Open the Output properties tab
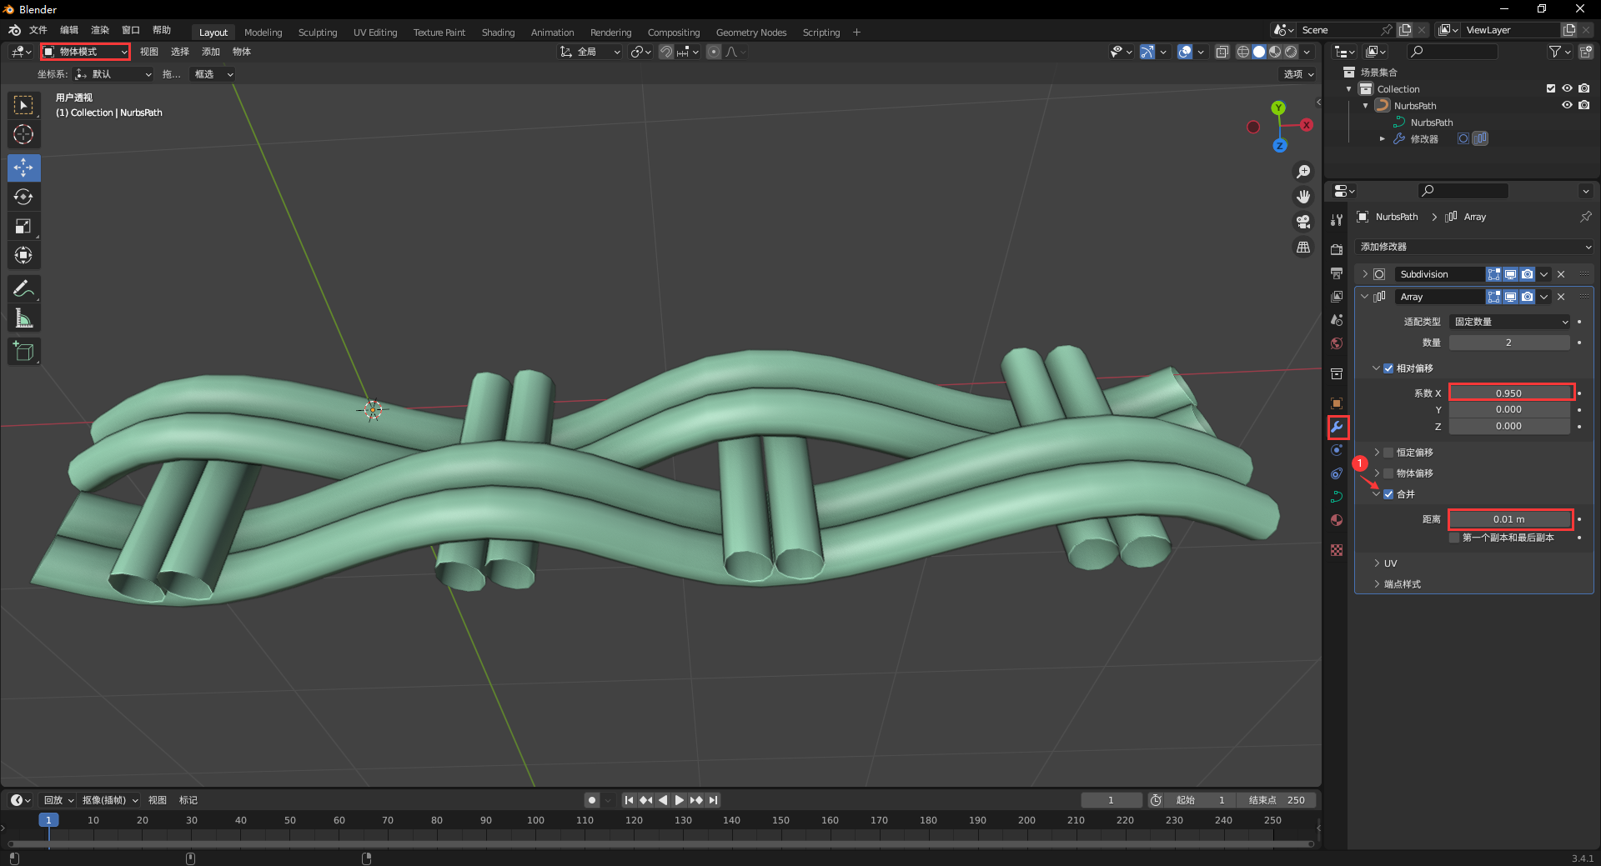The image size is (1601, 866). pos(1337,273)
